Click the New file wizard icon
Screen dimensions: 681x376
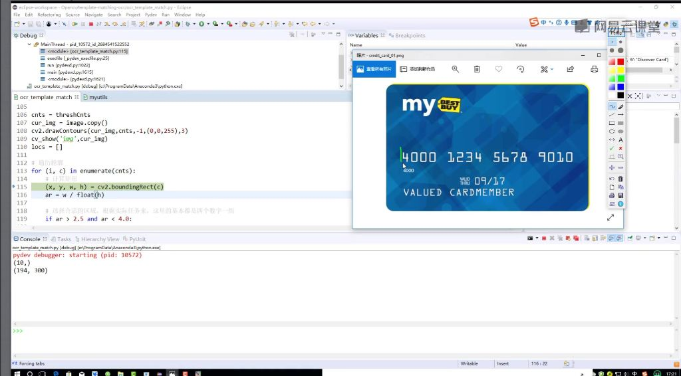(x=17, y=24)
